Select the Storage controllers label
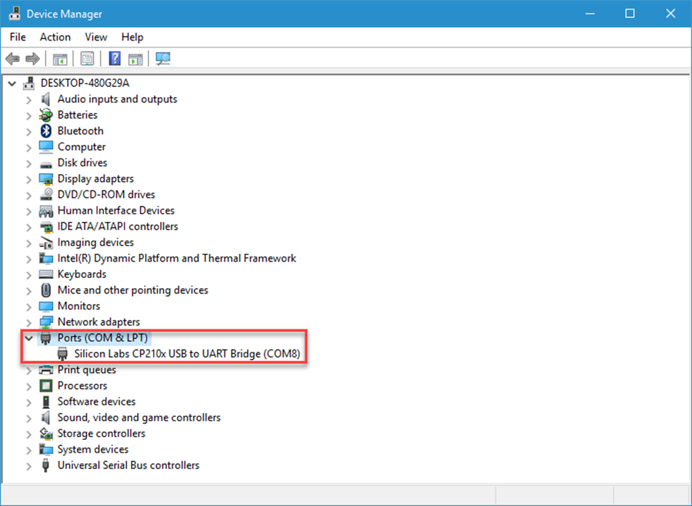The height and width of the screenshot is (506, 692). [x=101, y=434]
